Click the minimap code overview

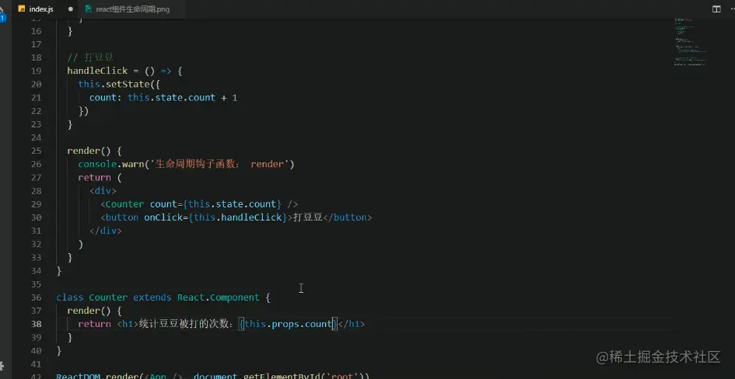pos(690,42)
